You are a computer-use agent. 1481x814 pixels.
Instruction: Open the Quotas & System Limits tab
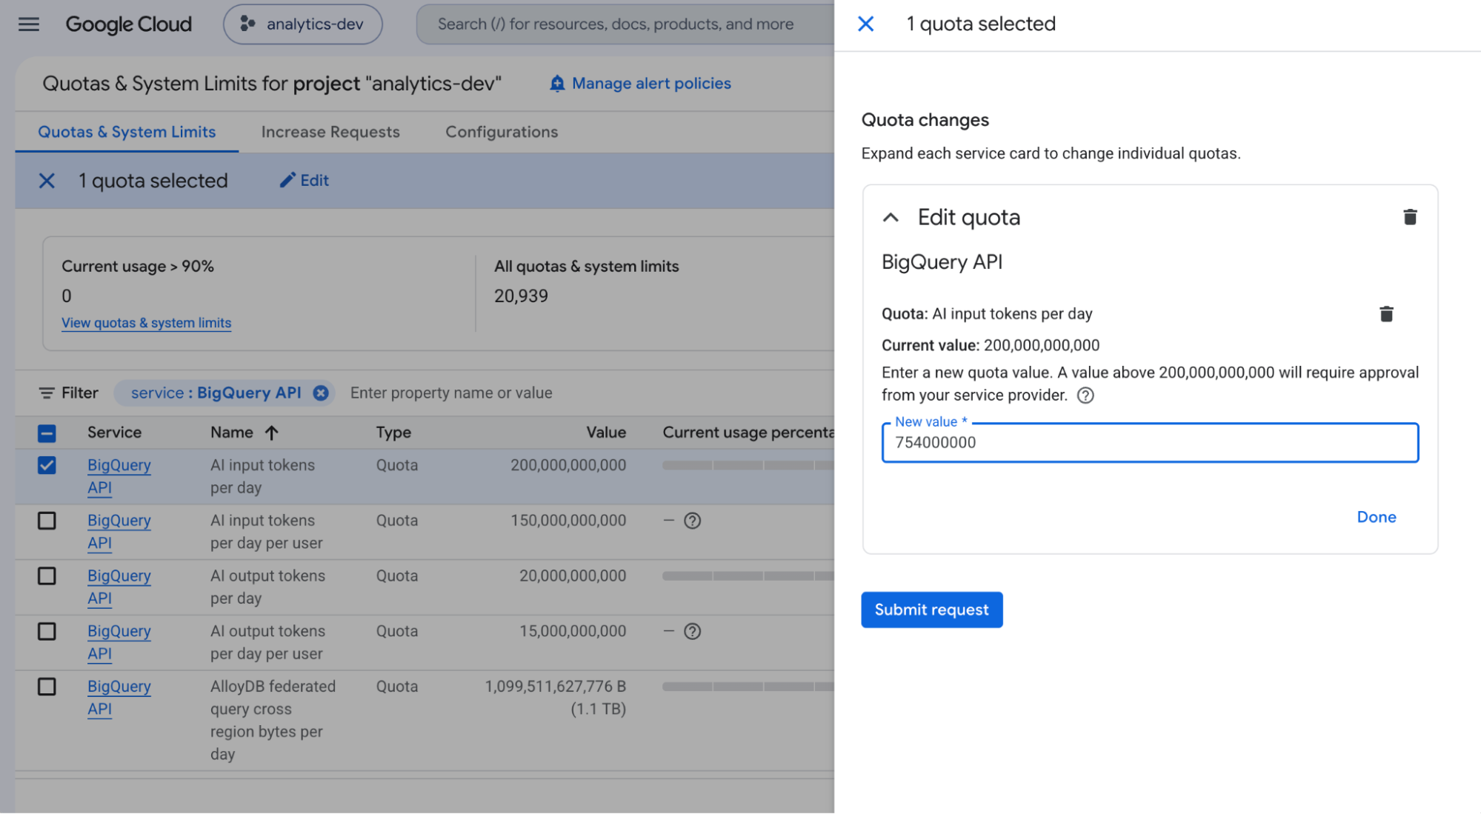(x=127, y=132)
